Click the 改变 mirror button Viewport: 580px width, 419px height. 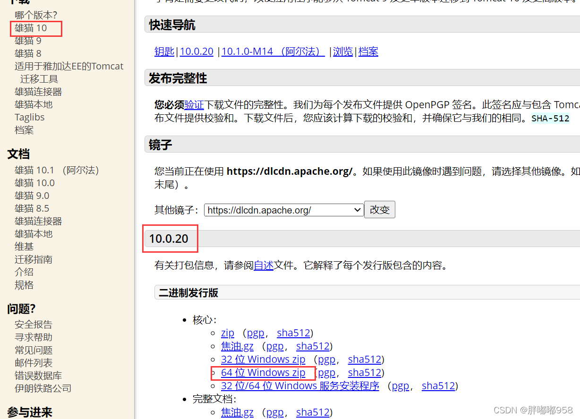379,210
